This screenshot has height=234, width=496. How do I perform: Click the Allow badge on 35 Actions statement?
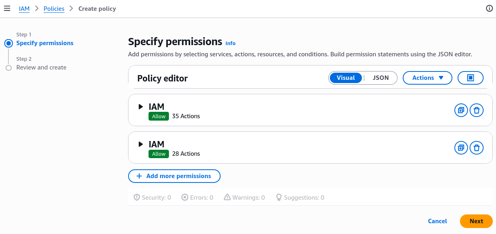pos(159,116)
